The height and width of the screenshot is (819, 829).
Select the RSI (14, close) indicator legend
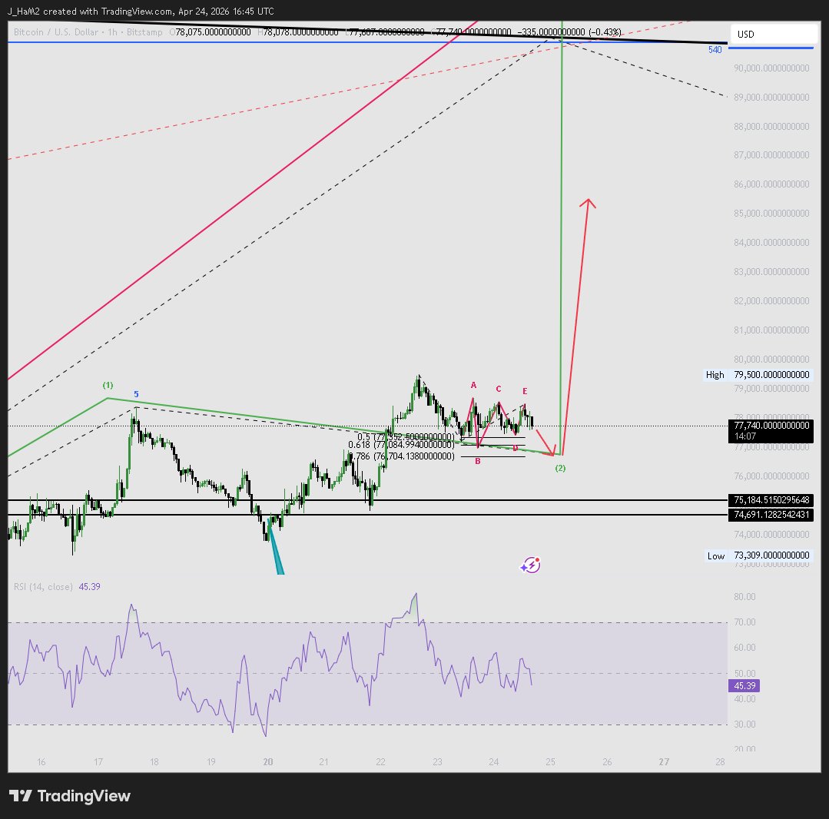point(43,586)
